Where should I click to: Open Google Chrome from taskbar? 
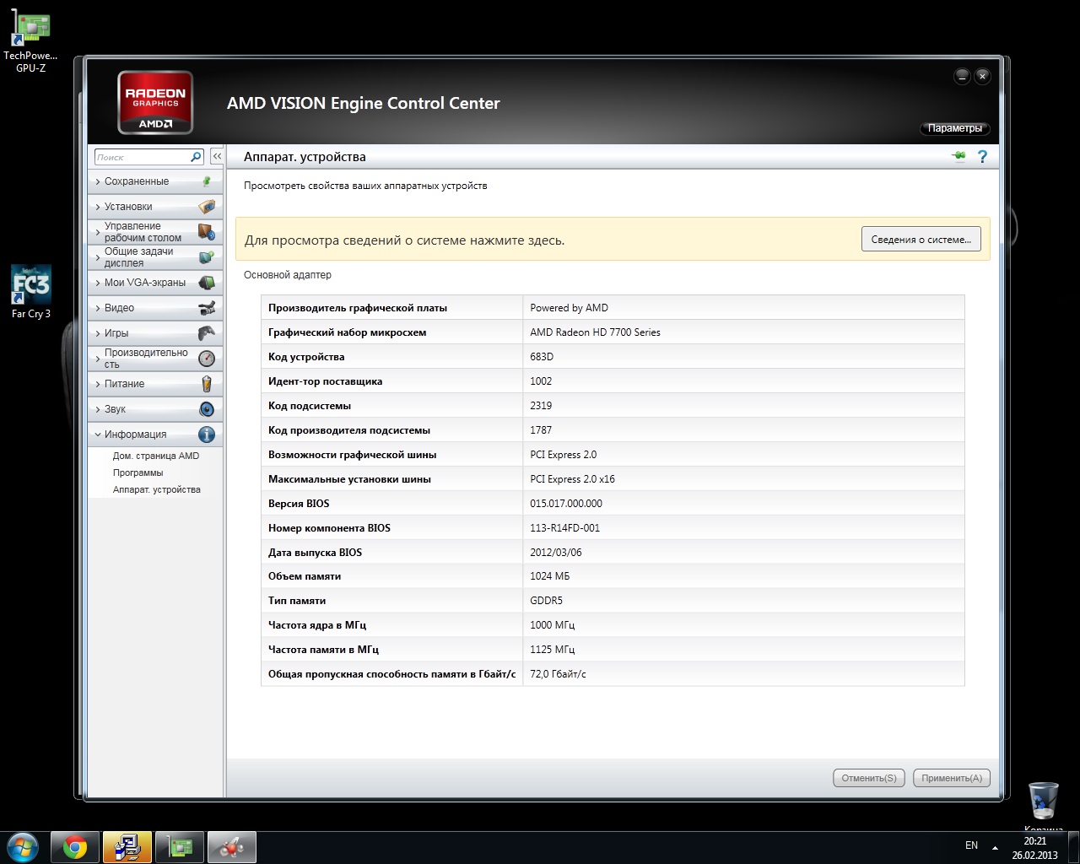[75, 847]
